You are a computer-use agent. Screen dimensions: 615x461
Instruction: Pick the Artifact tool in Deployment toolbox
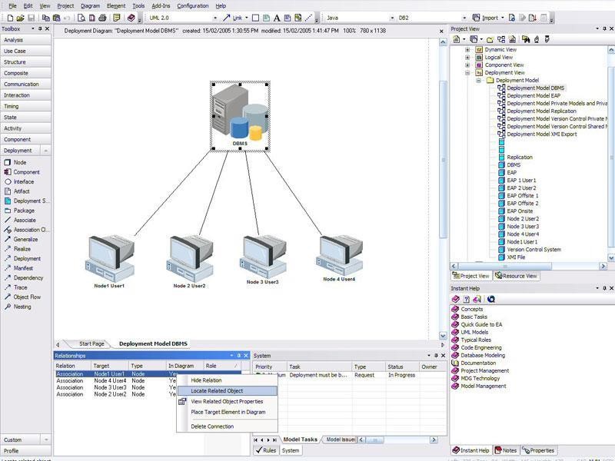22,191
